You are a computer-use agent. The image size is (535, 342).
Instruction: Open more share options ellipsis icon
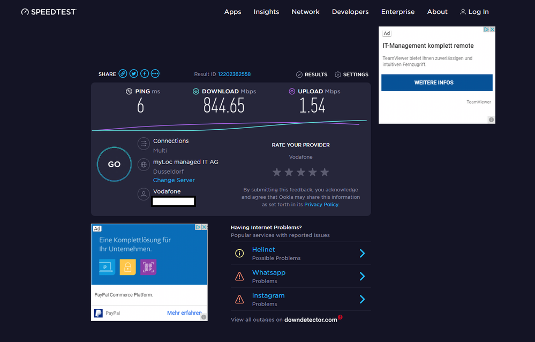(x=155, y=74)
